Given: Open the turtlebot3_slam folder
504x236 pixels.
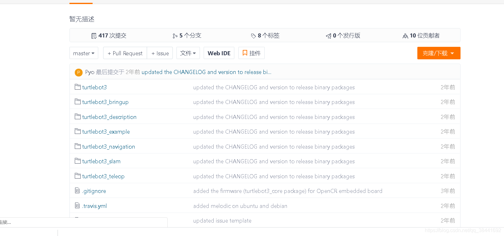Looking at the screenshot, I should [101, 161].
